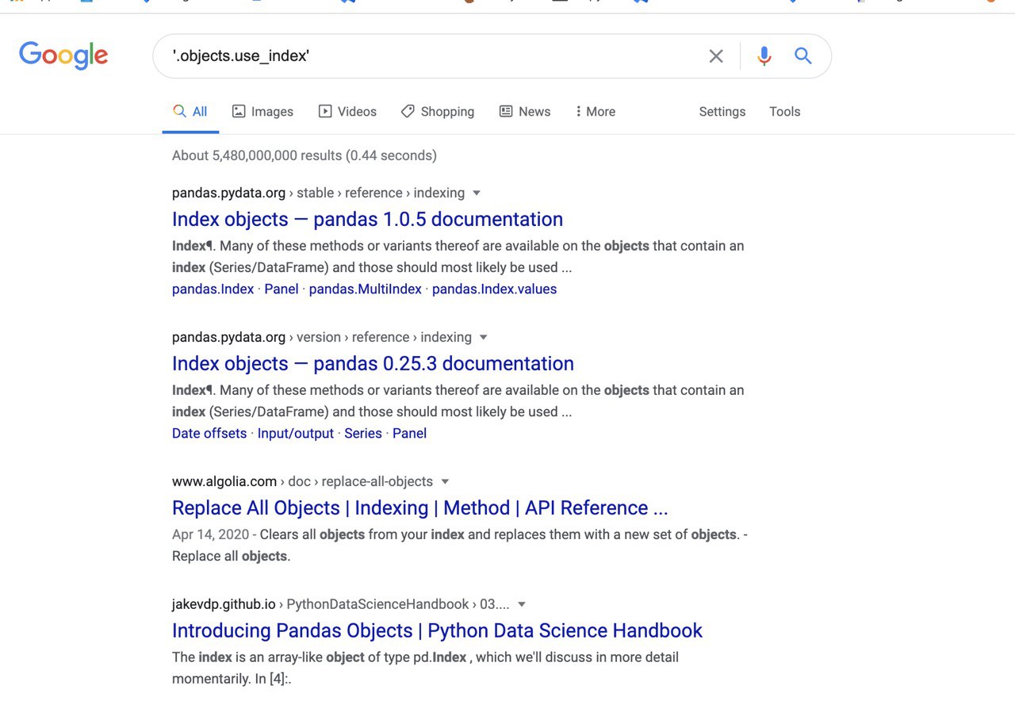
Task: Open Index objects pandas 1.0.5 documentation result
Action: click(x=367, y=220)
